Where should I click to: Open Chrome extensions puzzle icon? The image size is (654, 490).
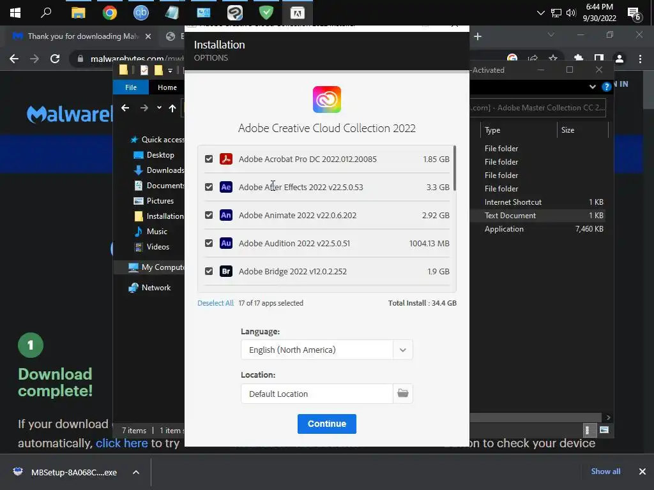coord(578,58)
